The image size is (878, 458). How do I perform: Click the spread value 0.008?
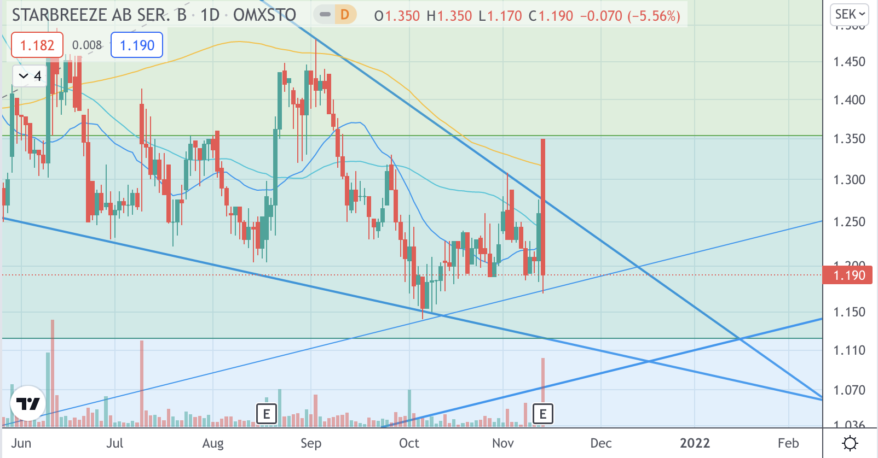(87, 45)
